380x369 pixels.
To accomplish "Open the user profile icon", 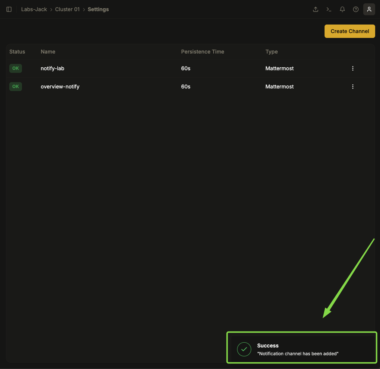I will click(369, 9).
